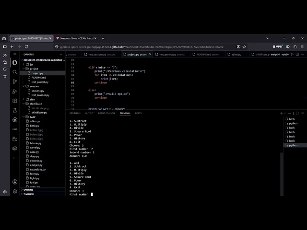307x230 pixels.
Task: Click browser forward arrow
Action: [19, 47]
